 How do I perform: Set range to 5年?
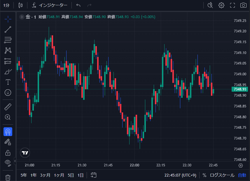click(x=24, y=175)
